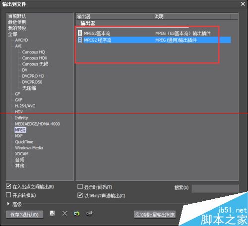Enable the 显示时间码(T) checkbox
248x226 pixels.
click(80, 186)
